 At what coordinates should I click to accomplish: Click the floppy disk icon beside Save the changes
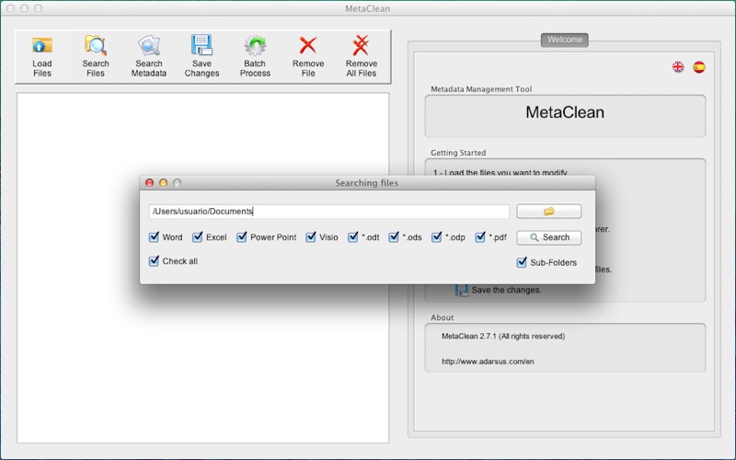pos(462,290)
